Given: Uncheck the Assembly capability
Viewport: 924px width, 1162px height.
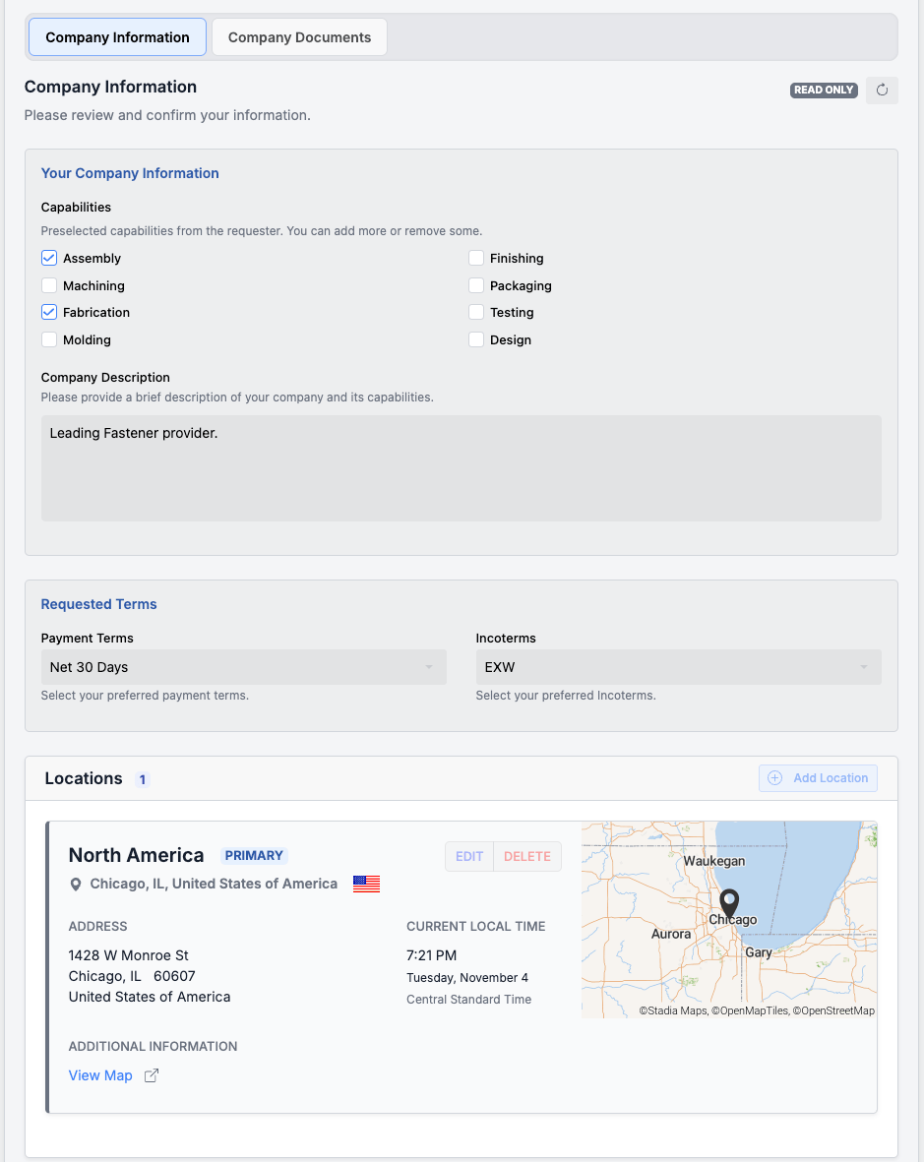Looking at the screenshot, I should (x=48, y=257).
